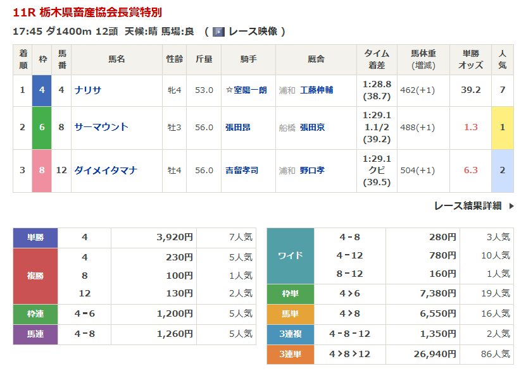Click the blue frame number 4 cell

pyautogui.click(x=42, y=90)
